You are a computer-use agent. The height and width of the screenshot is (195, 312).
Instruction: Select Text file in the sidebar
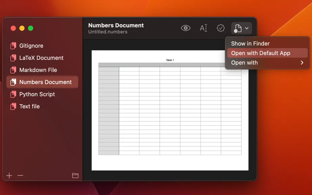[42, 106]
